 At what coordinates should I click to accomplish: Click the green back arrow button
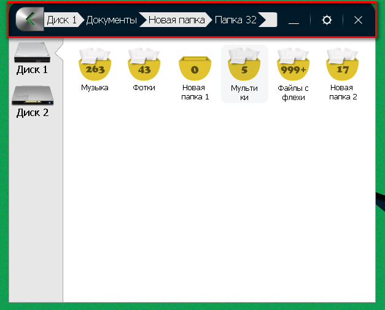pos(28,20)
